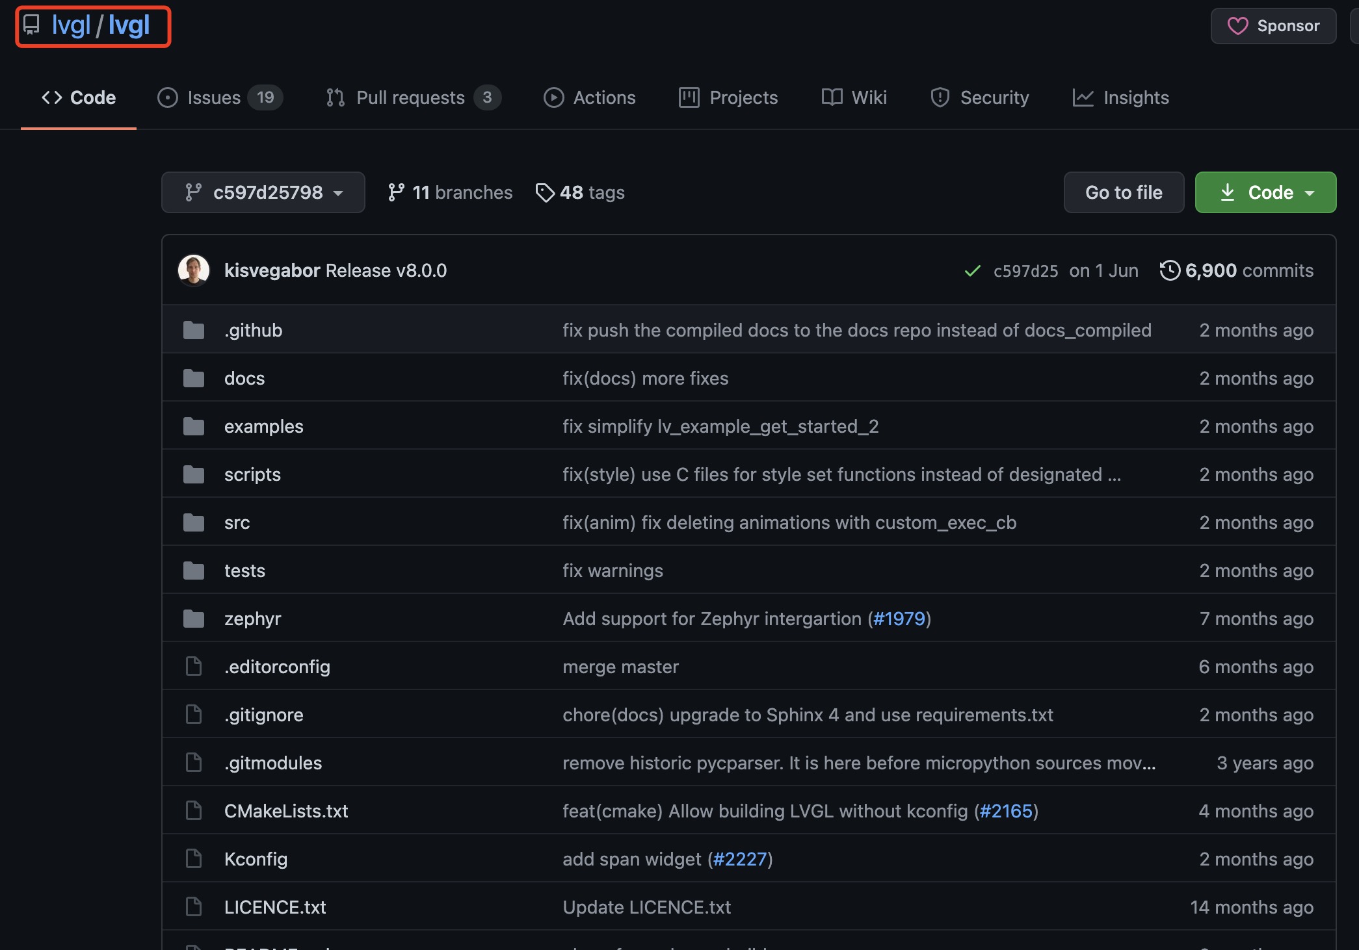Image resolution: width=1359 pixels, height=950 pixels.
Task: Open the .gitmodules file
Action: tap(273, 763)
